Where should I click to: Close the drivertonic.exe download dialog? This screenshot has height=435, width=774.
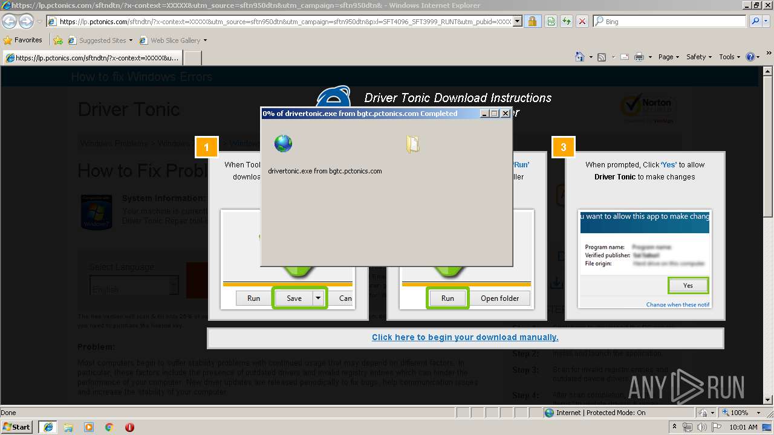tap(506, 114)
